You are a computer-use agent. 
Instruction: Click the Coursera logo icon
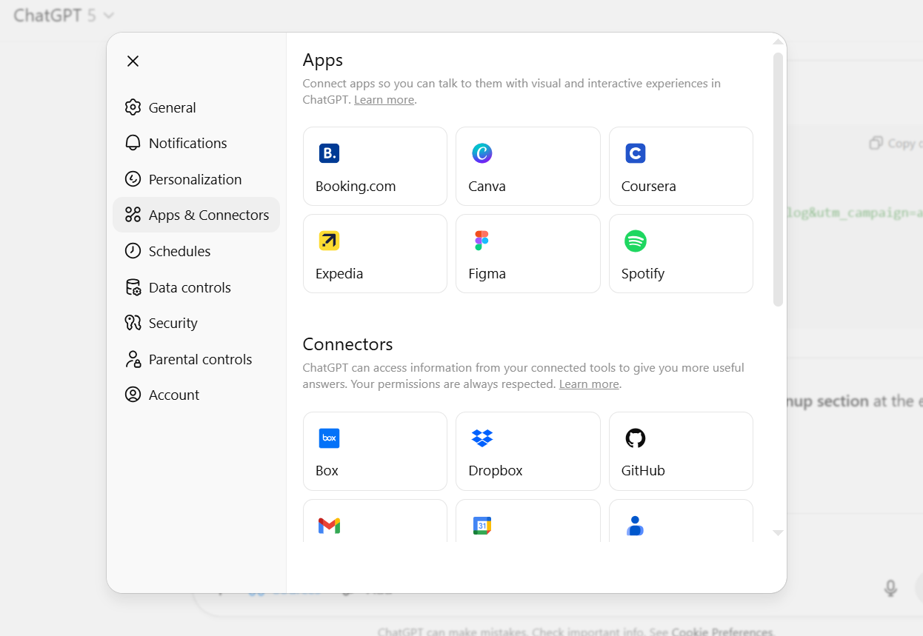(636, 153)
